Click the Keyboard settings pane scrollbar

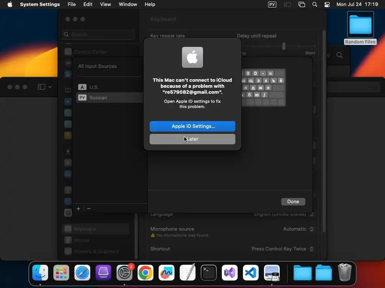[324, 131]
